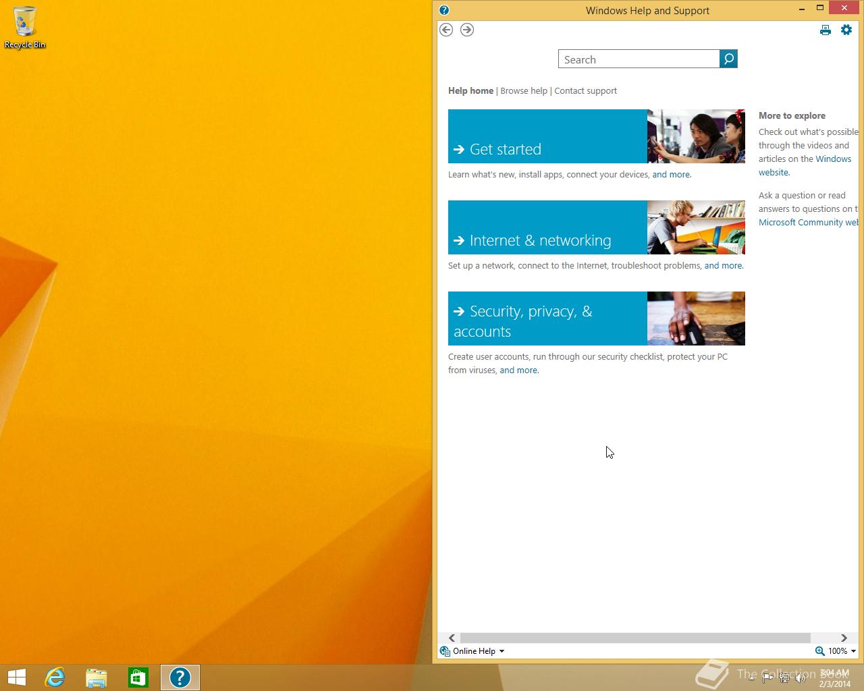The width and height of the screenshot is (864, 691).
Task: Open Recycle Bin desktop icon
Action: (25, 28)
